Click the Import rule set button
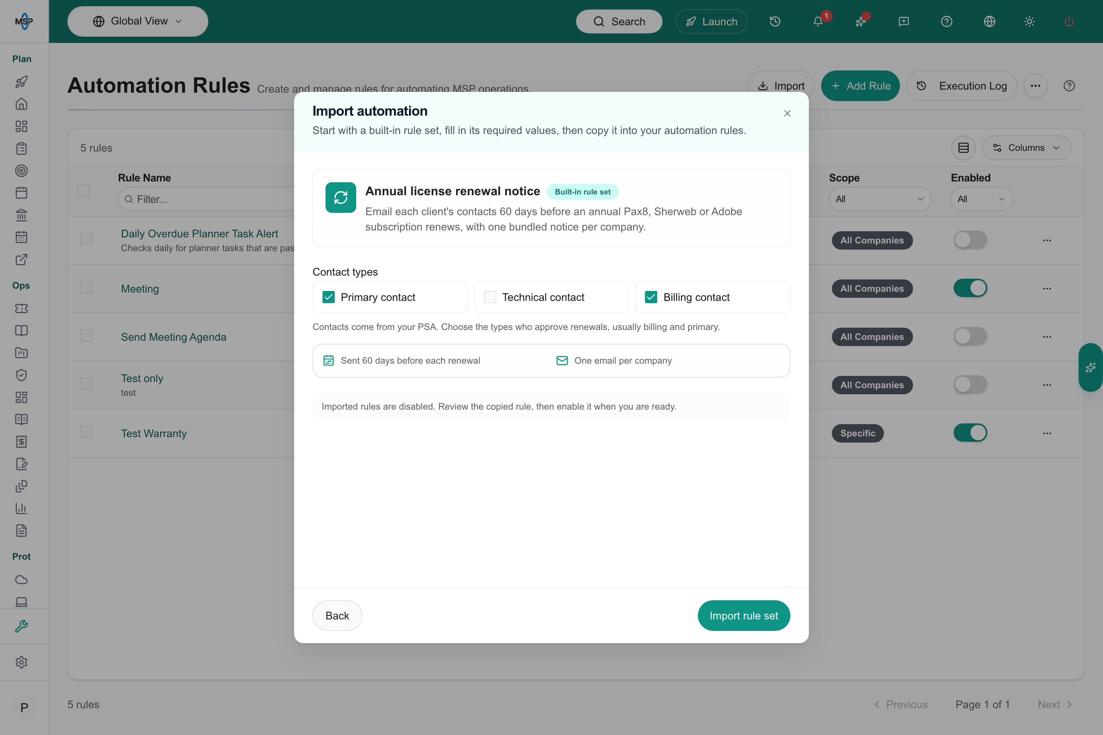Screen dimensions: 1103x735 pyautogui.click(x=744, y=616)
